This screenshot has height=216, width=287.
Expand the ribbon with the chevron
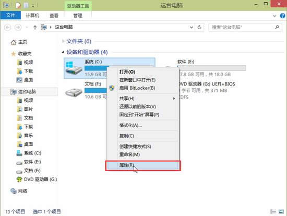tap(274, 16)
